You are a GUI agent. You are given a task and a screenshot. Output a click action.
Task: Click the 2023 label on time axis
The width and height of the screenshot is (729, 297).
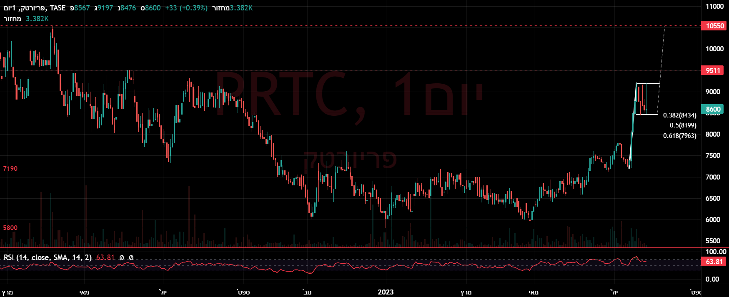click(386, 292)
